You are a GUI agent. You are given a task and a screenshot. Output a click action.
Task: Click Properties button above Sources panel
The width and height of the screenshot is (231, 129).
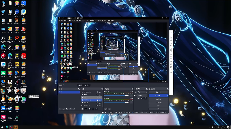coord(81,85)
